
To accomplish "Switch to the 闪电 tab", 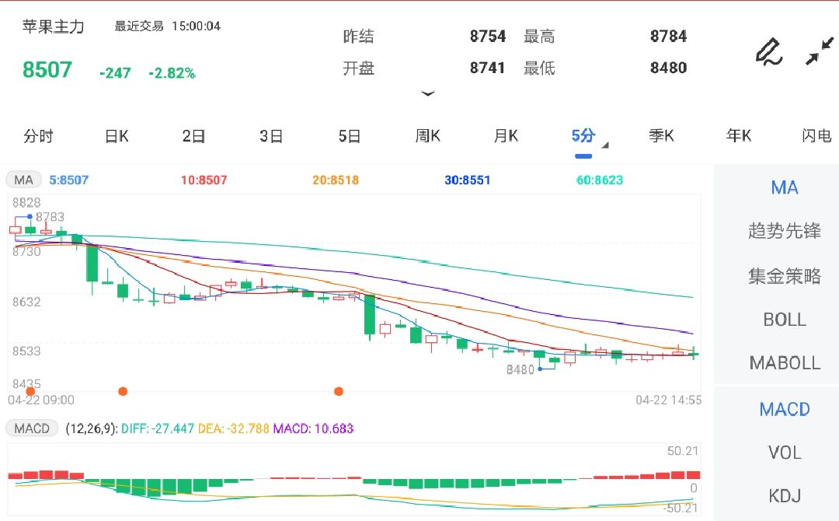I will [816, 137].
